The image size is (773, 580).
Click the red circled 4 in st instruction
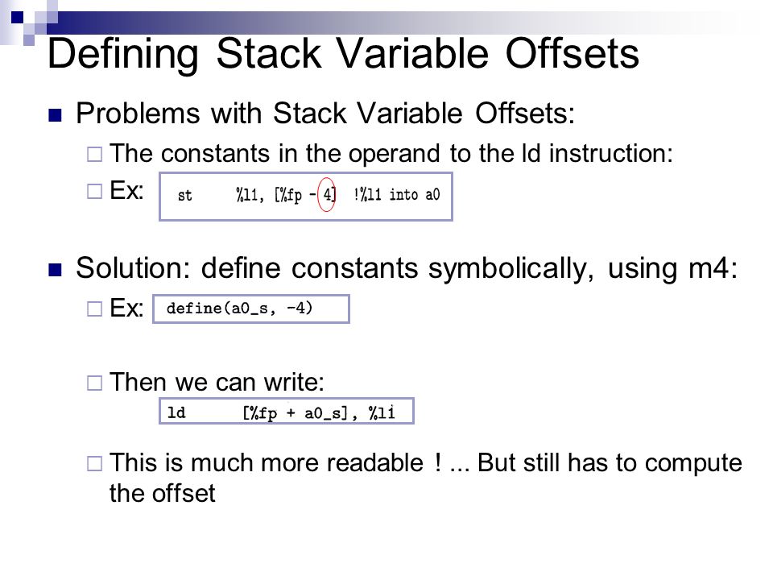pos(327,194)
